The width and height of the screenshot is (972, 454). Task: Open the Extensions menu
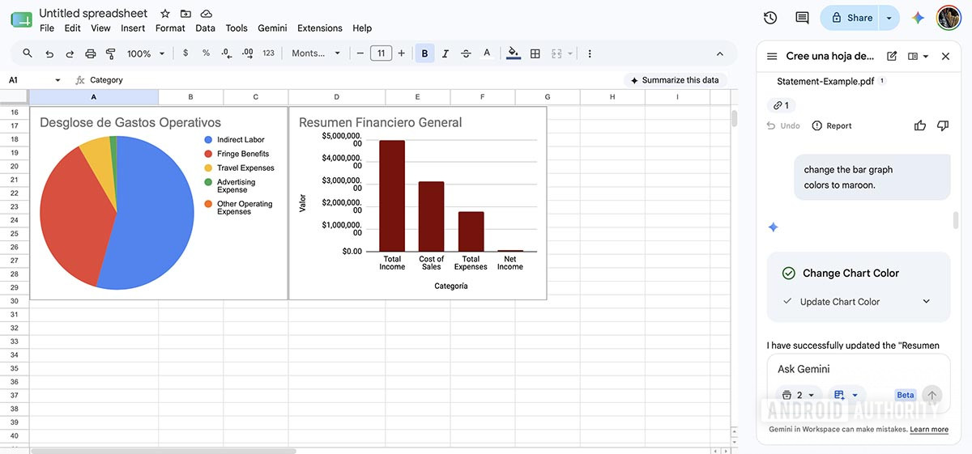pyautogui.click(x=320, y=28)
